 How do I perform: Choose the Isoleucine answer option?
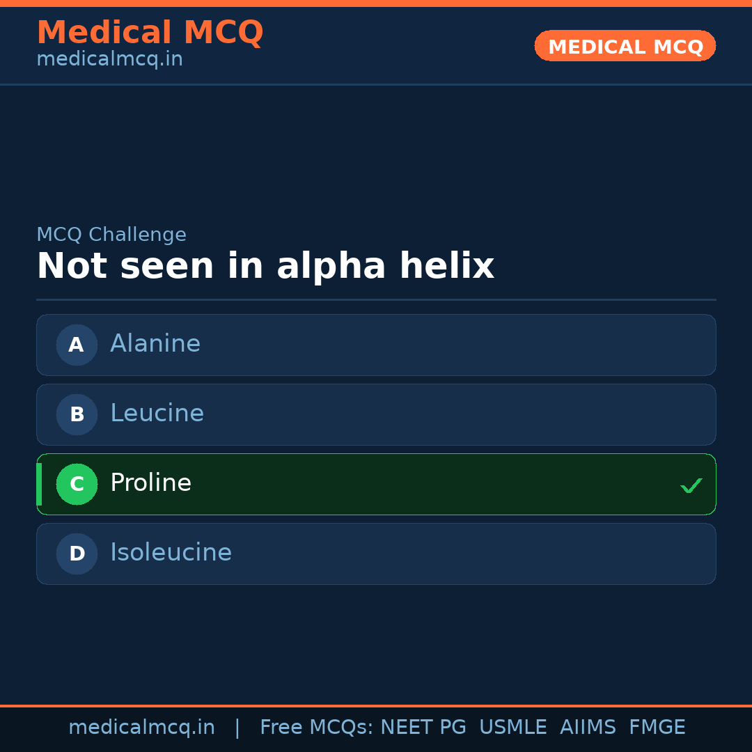[x=376, y=554]
